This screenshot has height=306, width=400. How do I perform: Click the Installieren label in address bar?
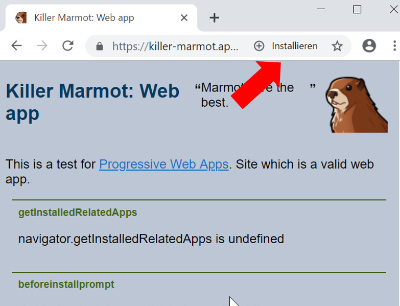click(x=295, y=46)
